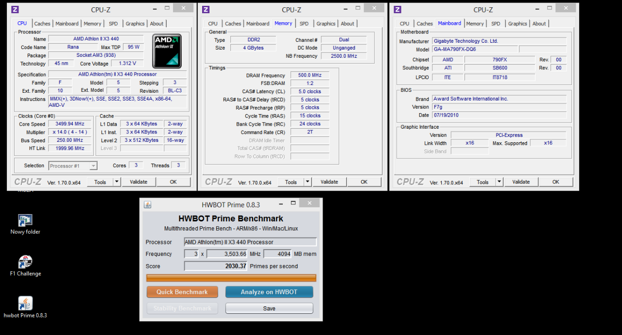The image size is (622, 335).
Task: Click the LPCIO value IT8718
Action: tap(500, 77)
